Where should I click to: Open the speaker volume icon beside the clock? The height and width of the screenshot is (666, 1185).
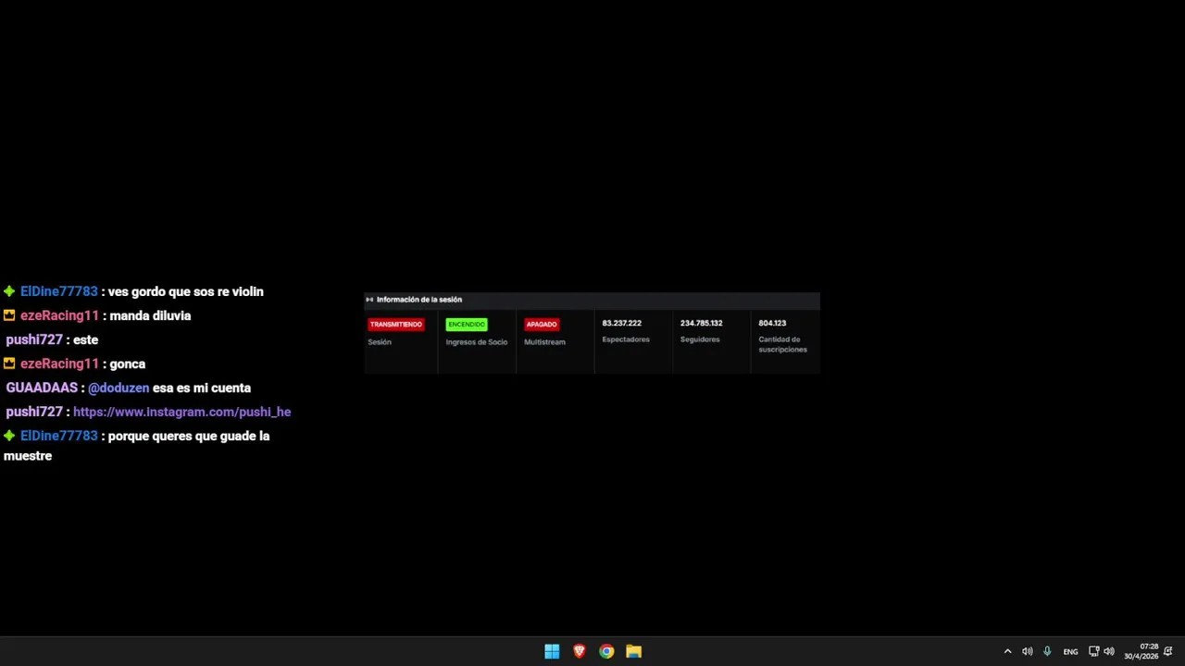tap(1109, 651)
